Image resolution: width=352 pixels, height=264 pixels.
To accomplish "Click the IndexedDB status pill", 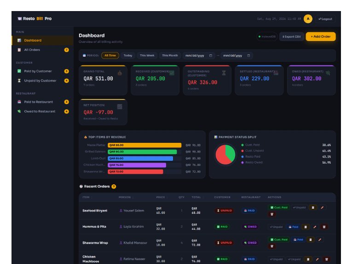I will [267, 36].
